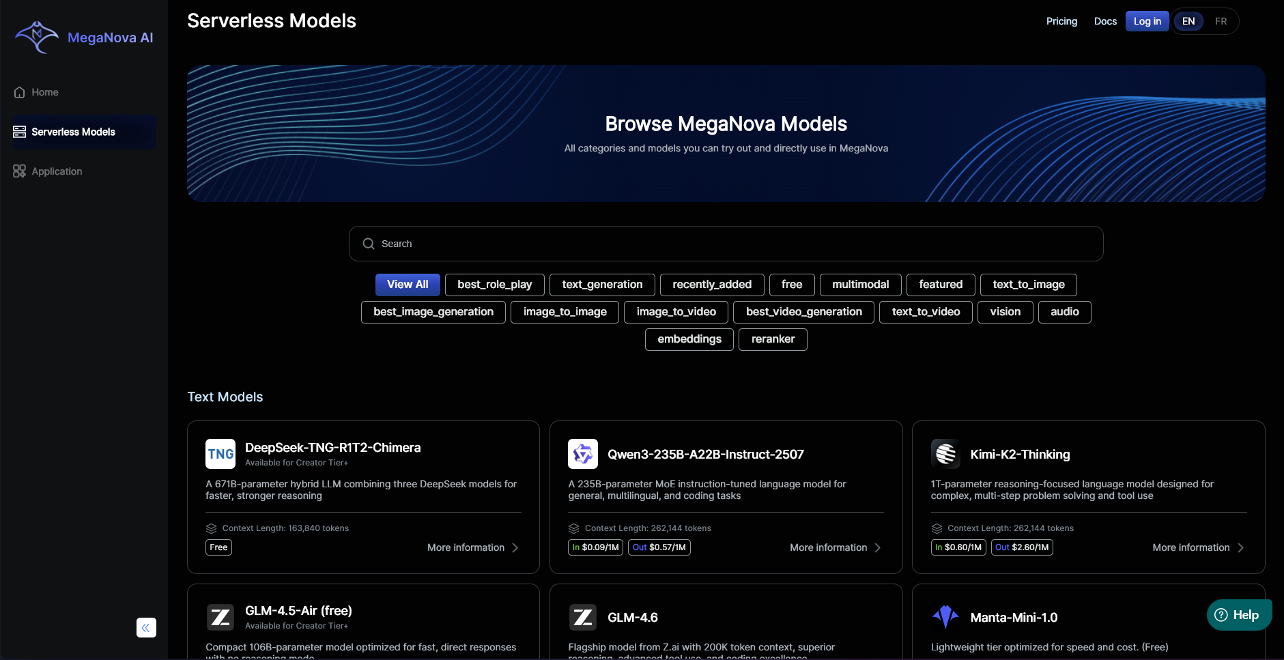Click the TNG icon for DeepSeek-TNG-R1T2-Chimera
Screen dimensions: 1284x660
click(220, 454)
